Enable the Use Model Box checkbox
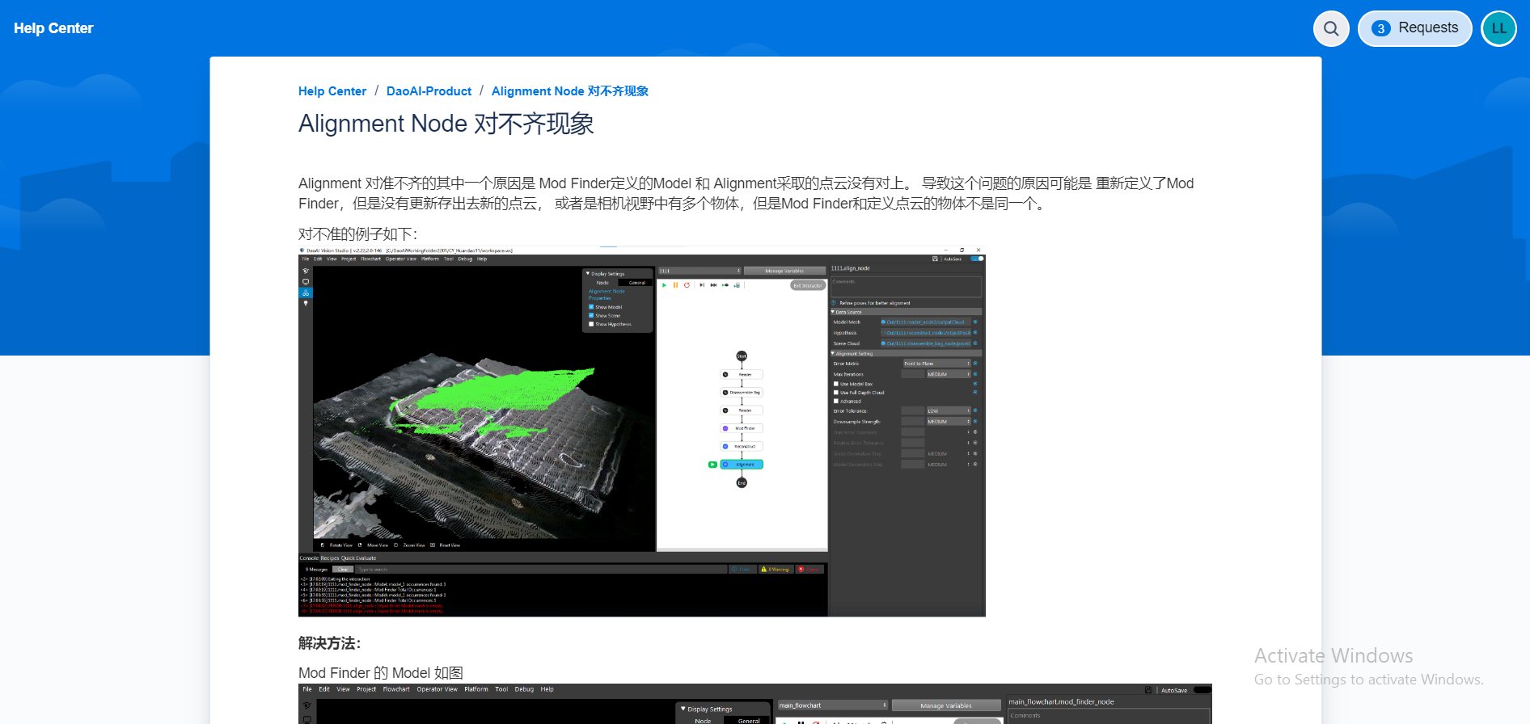The height and width of the screenshot is (724, 1530). click(836, 384)
